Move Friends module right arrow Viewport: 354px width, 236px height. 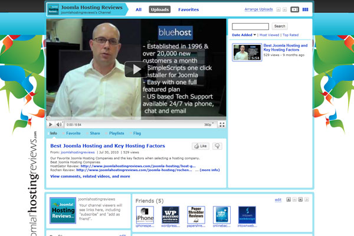pos(306,199)
